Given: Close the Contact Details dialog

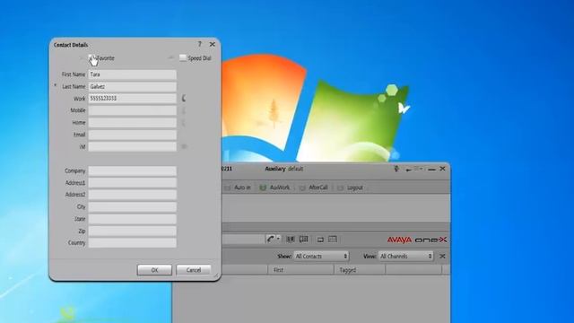Looking at the screenshot, I should point(213,44).
